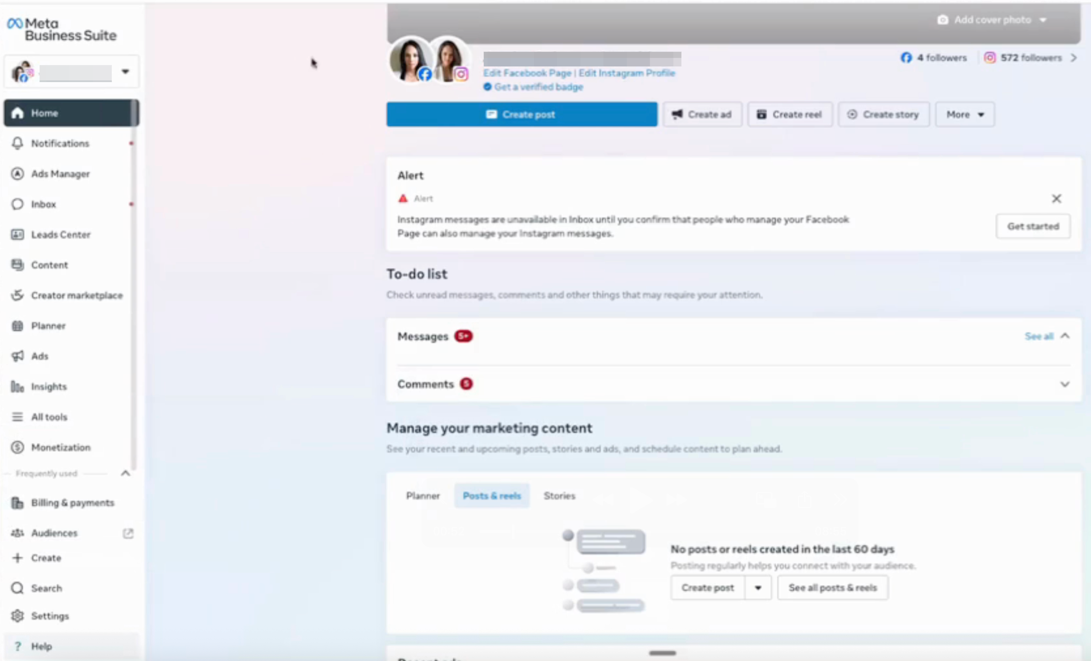The height and width of the screenshot is (661, 1091).
Task: Open the Create post arrow dropdown
Action: (x=758, y=587)
